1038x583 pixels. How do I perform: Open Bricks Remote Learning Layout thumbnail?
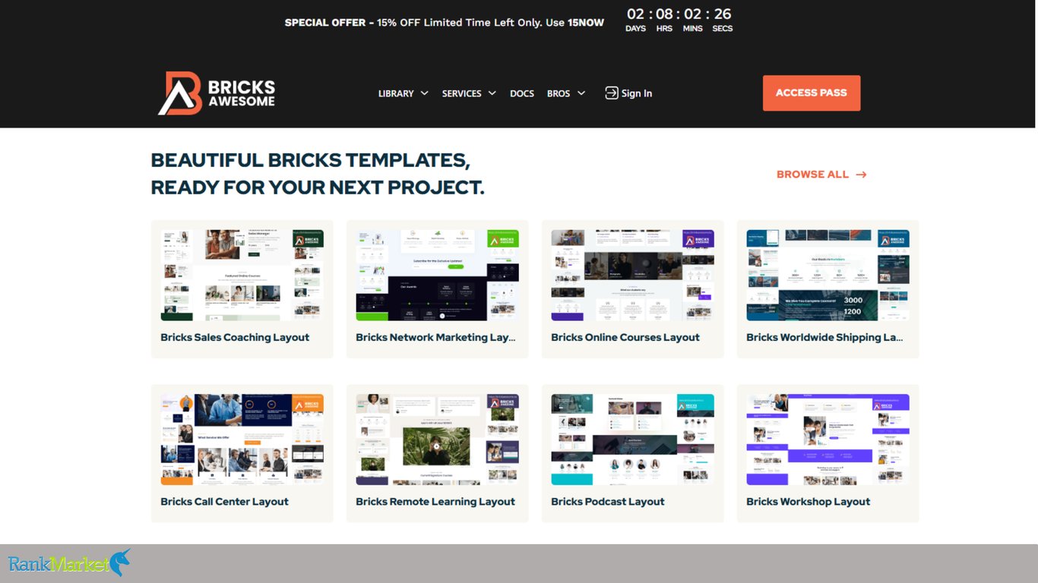tap(438, 440)
